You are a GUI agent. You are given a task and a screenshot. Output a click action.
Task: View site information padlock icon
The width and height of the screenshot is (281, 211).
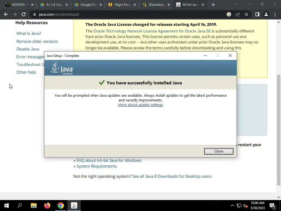(35, 14)
